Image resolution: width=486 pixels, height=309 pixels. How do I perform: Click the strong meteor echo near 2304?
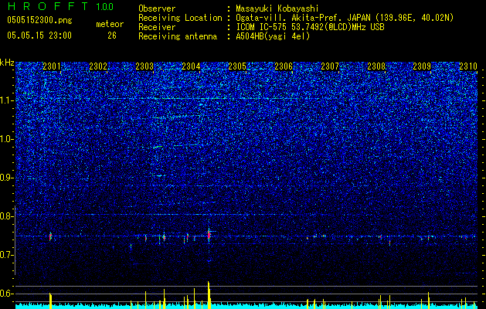[x=209, y=235]
